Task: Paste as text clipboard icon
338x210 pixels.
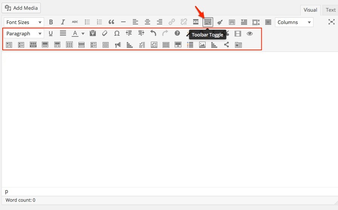Action: pos(93,33)
